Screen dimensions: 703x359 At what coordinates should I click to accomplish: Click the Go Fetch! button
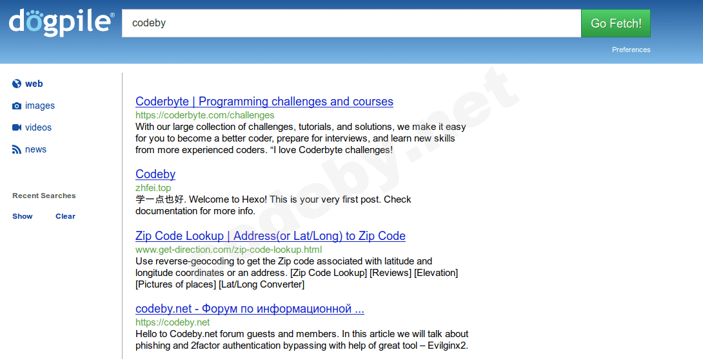coord(615,23)
